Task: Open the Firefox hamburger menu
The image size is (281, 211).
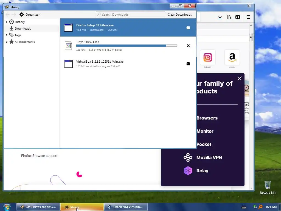Action: (248, 17)
